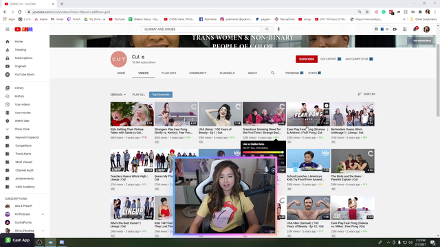Click Add Competitor button
This screenshot has width=440, height=247.
[359, 59]
